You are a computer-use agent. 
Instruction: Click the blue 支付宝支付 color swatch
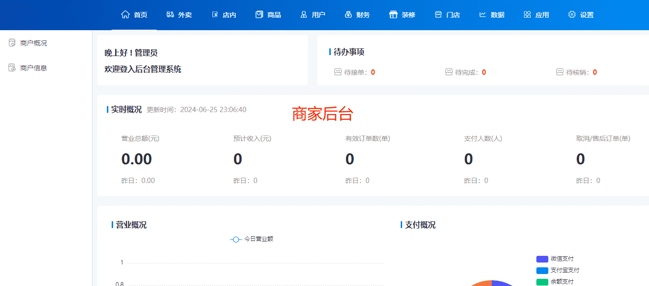pos(542,270)
